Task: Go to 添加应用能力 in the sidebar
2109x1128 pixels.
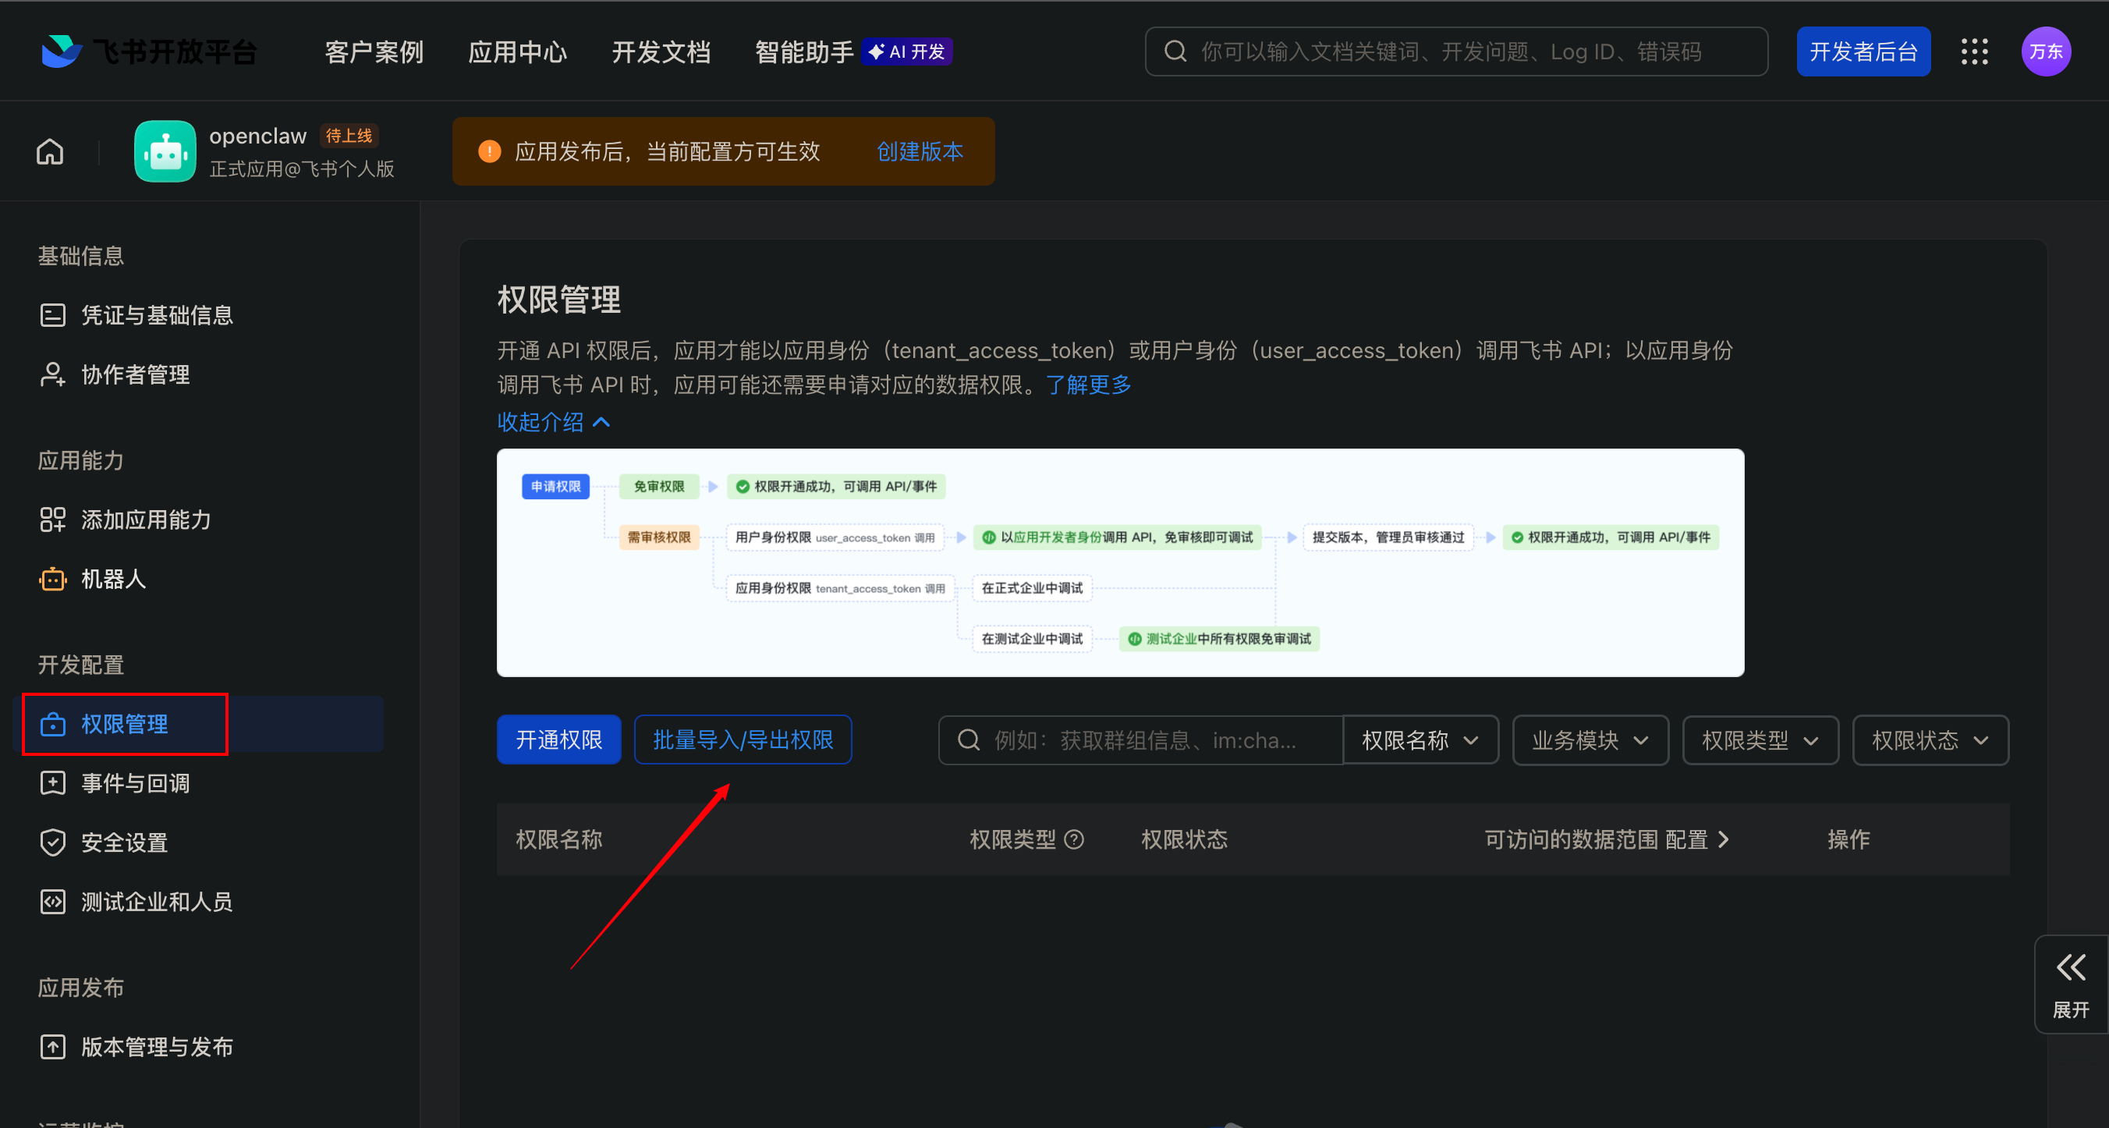Action: [146, 520]
